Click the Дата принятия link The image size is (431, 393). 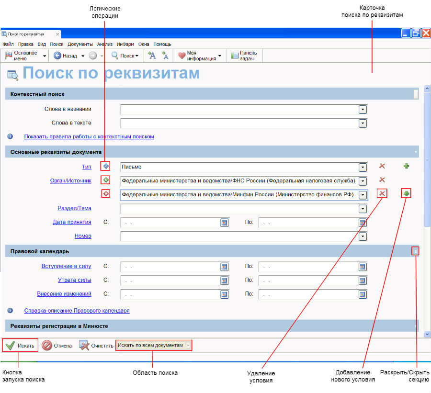72,222
